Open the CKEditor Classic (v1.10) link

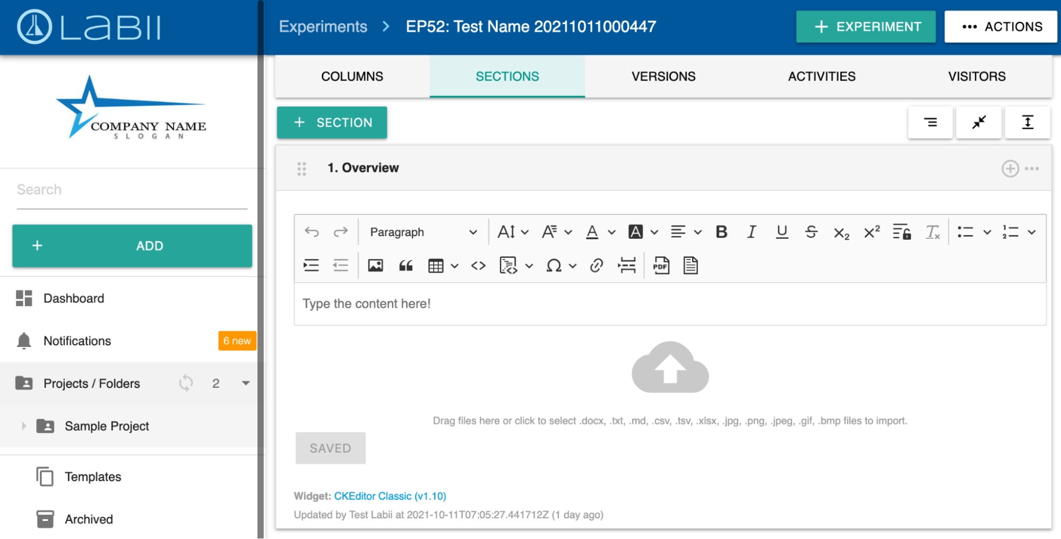pos(390,496)
